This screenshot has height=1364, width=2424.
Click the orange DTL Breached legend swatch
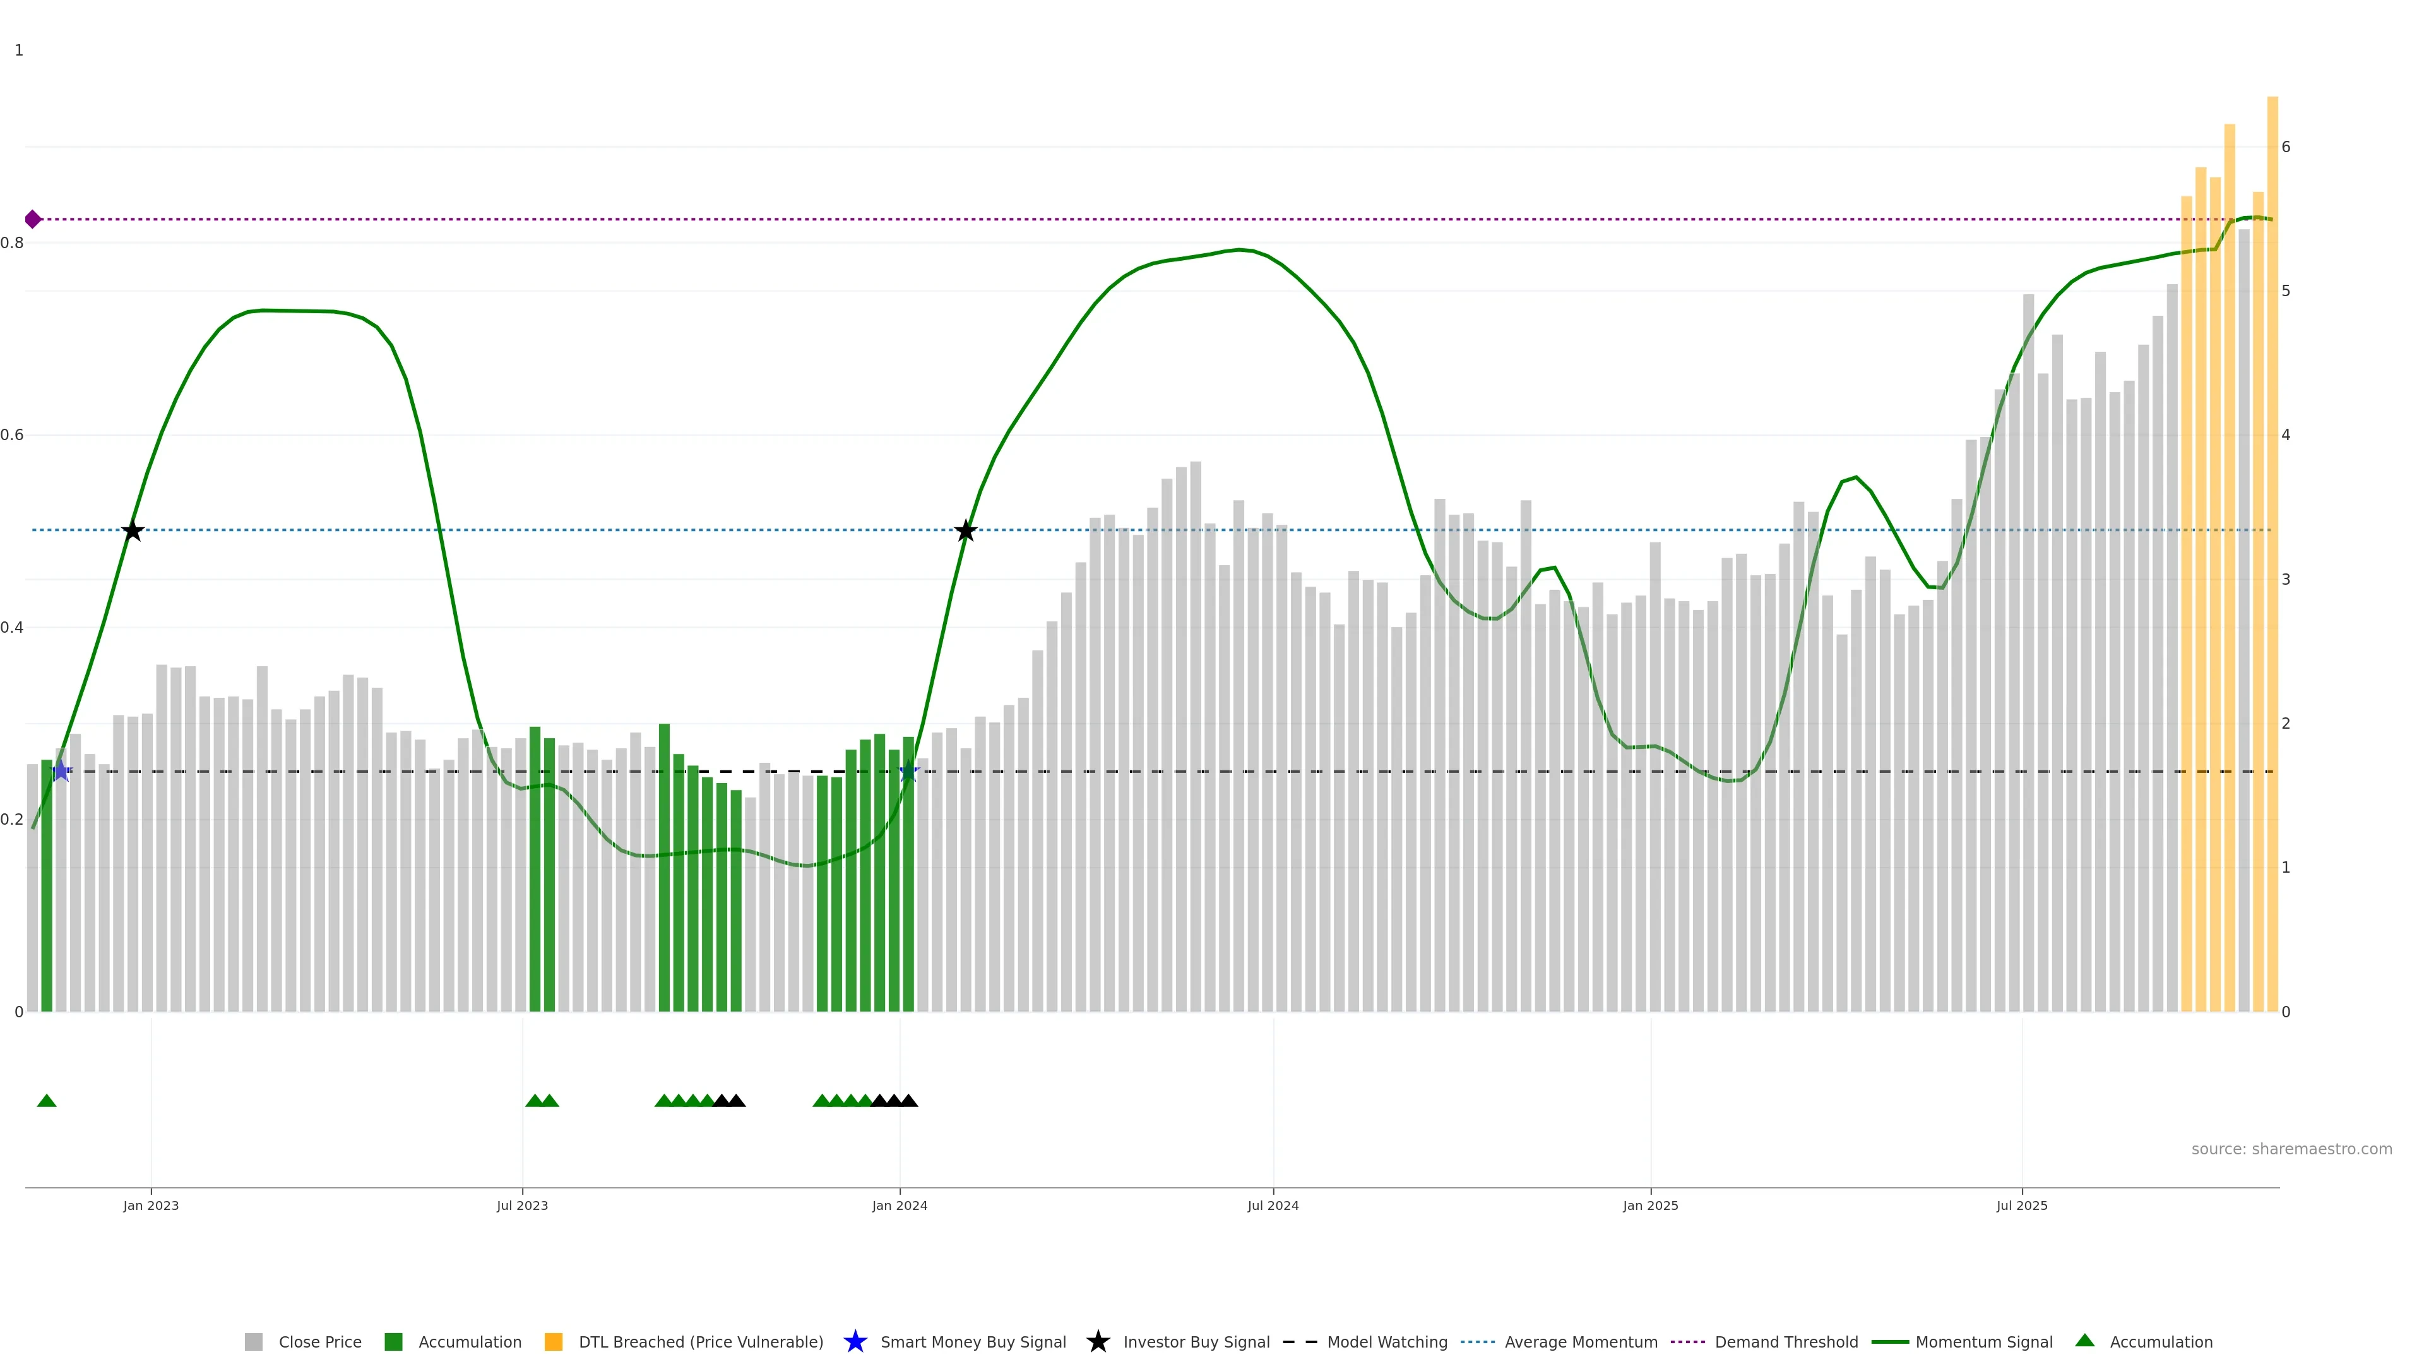(554, 1341)
